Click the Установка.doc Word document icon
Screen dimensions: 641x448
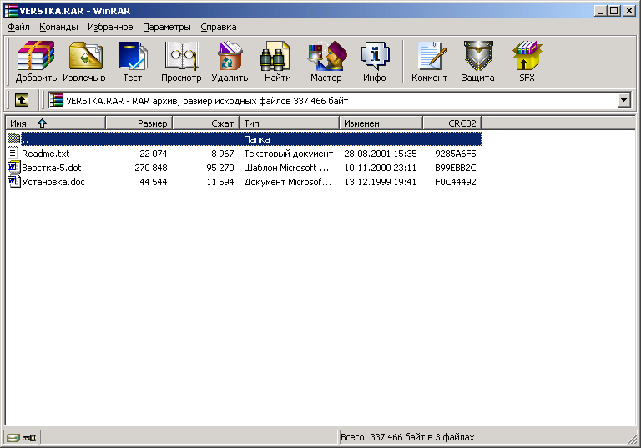(13, 181)
